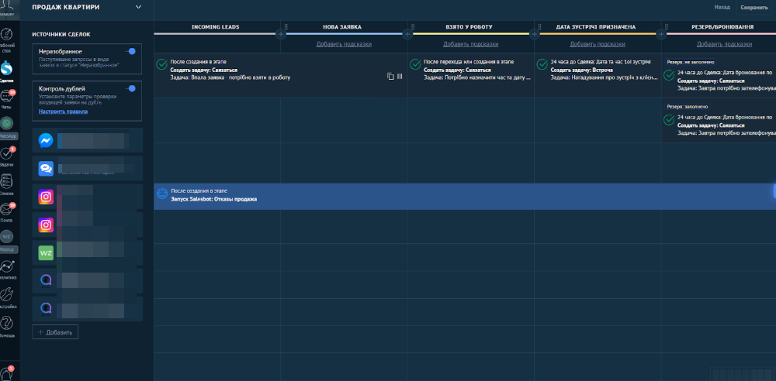Open Списки section in sidebar

(7, 185)
